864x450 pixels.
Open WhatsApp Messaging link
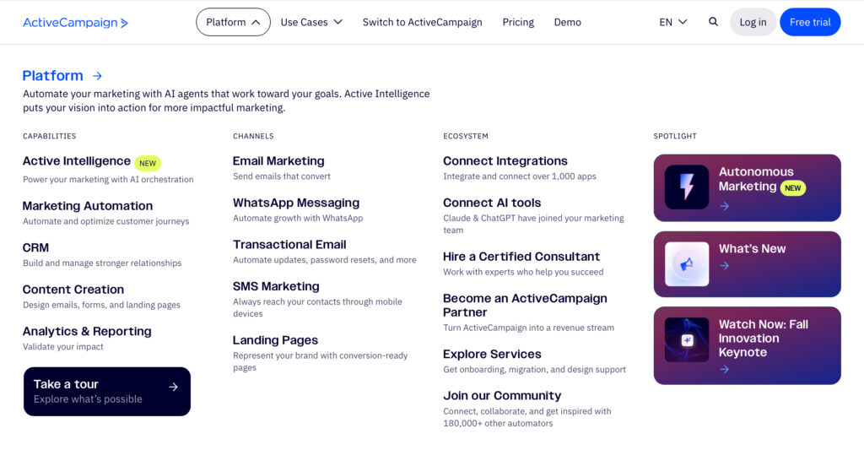[296, 203]
